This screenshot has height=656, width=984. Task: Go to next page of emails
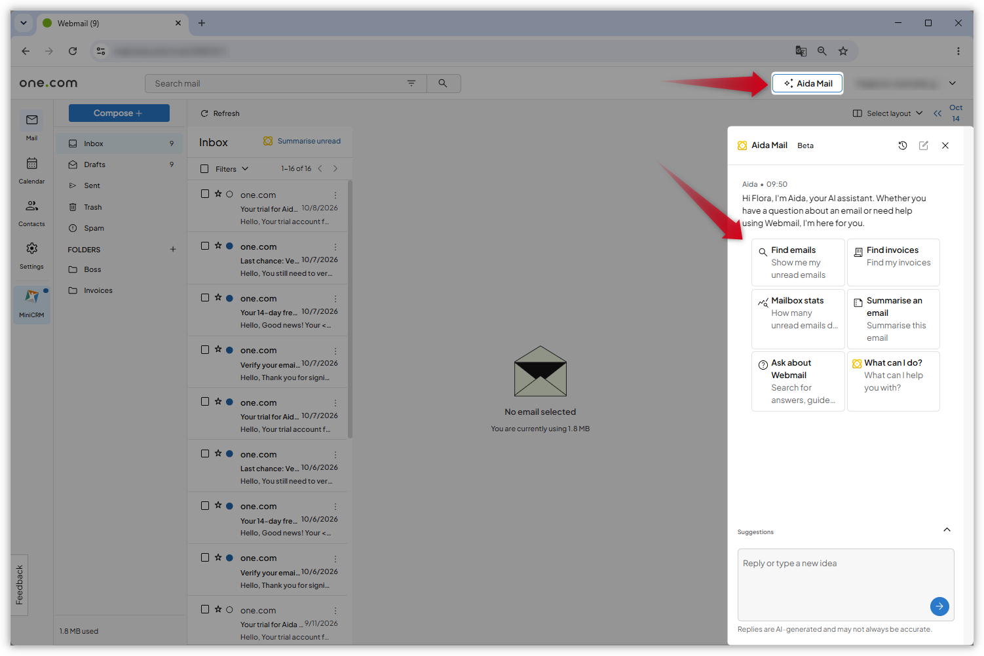pyautogui.click(x=335, y=168)
